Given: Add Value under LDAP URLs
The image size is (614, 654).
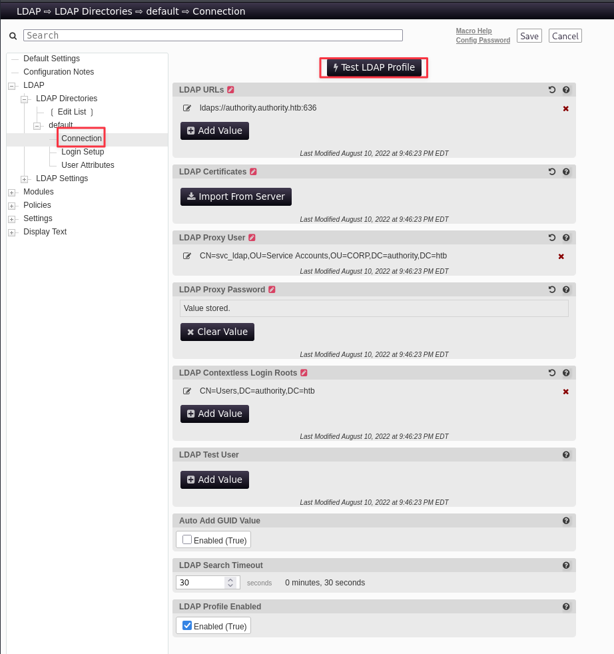Looking at the screenshot, I should 214,131.
